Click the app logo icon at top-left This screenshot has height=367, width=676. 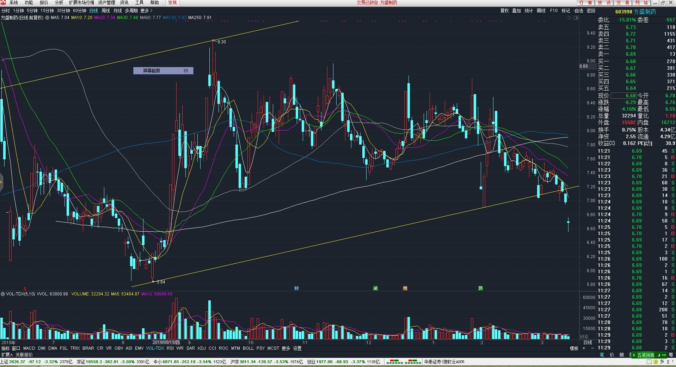[3, 2]
